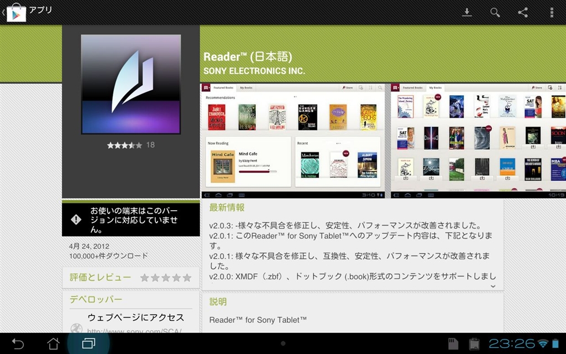Tap the clipboard notification icon
The width and height of the screenshot is (566, 354).
point(474,343)
